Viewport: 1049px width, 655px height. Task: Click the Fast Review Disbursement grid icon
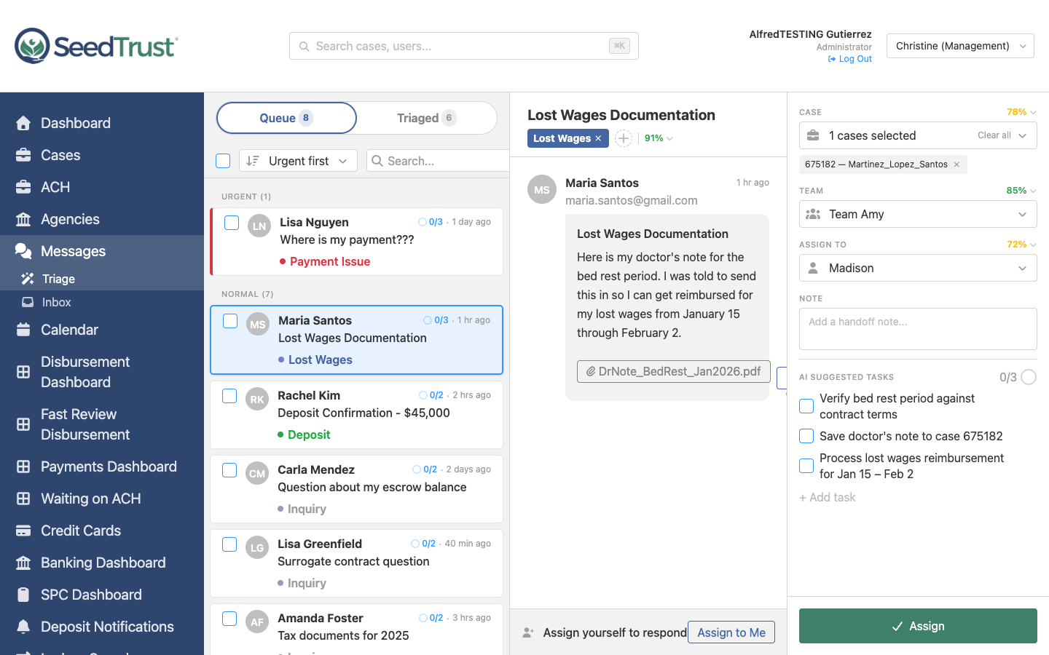[x=23, y=424]
